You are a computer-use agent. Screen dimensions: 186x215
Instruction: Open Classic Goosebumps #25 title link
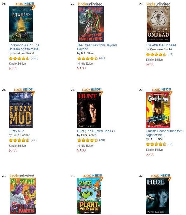click(x=165, y=133)
